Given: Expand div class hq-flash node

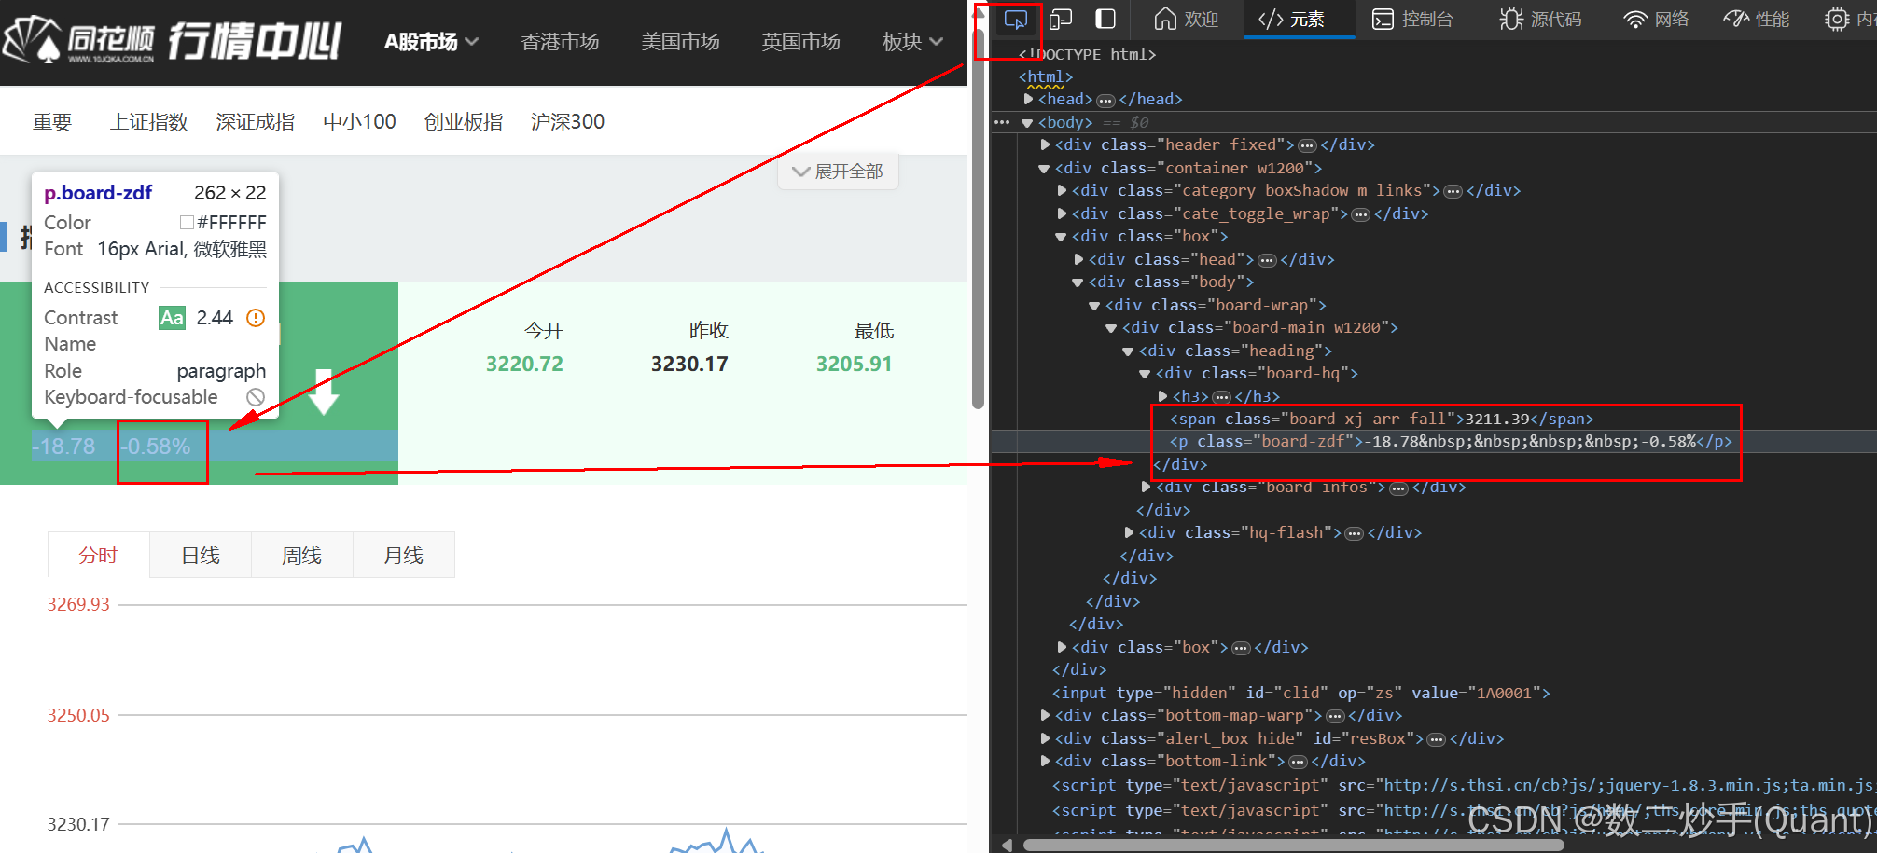Looking at the screenshot, I should tap(1129, 532).
